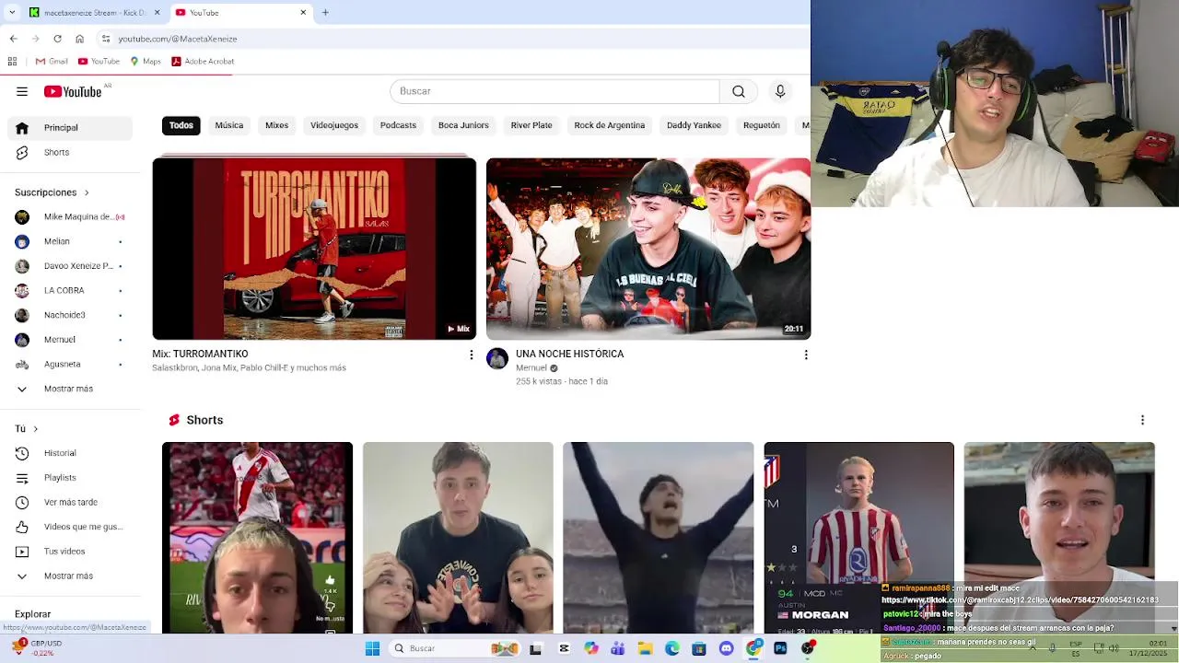
Task: Expand the Tú section chevron
Action: (x=34, y=428)
